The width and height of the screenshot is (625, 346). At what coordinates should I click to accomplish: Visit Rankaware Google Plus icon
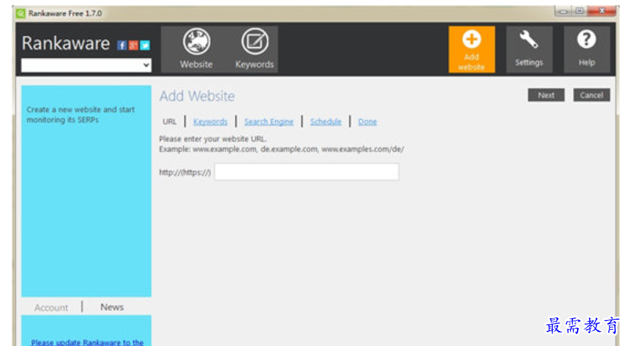(x=133, y=45)
